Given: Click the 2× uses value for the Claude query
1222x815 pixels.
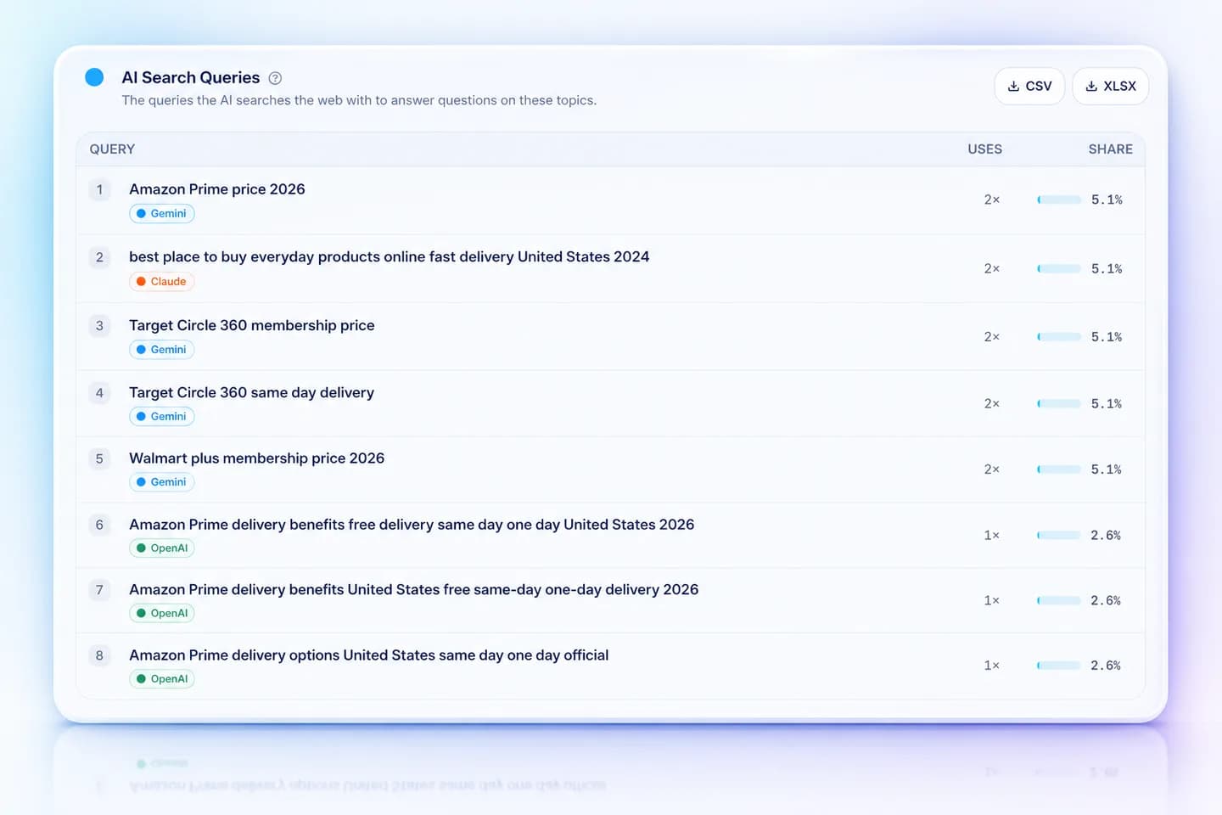Looking at the screenshot, I should point(991,268).
